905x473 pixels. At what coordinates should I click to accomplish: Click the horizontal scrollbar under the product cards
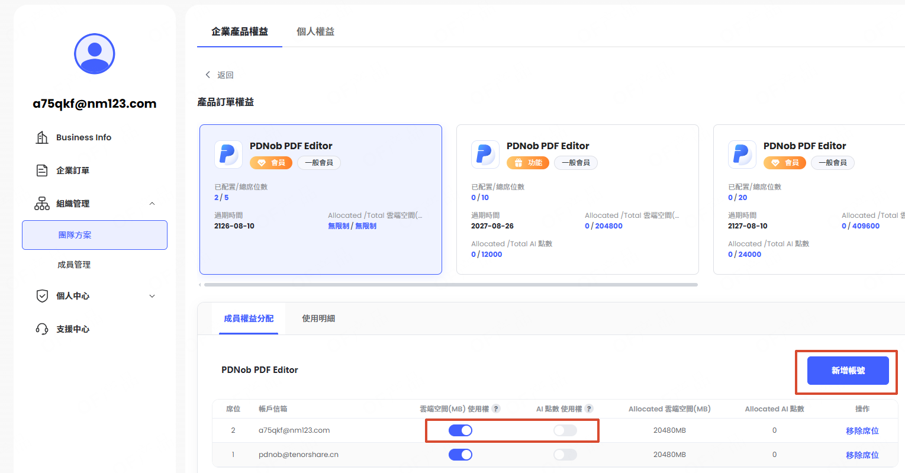pyautogui.click(x=451, y=285)
